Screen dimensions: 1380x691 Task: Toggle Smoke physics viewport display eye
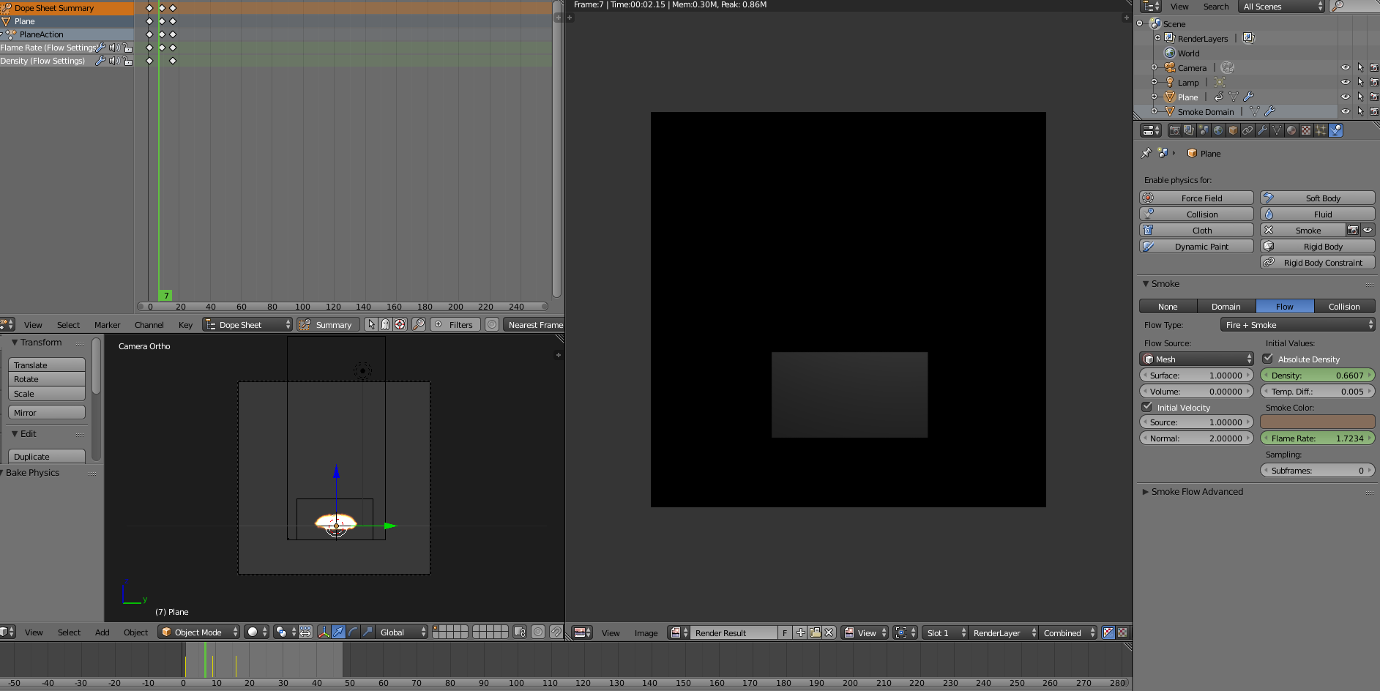(x=1368, y=230)
